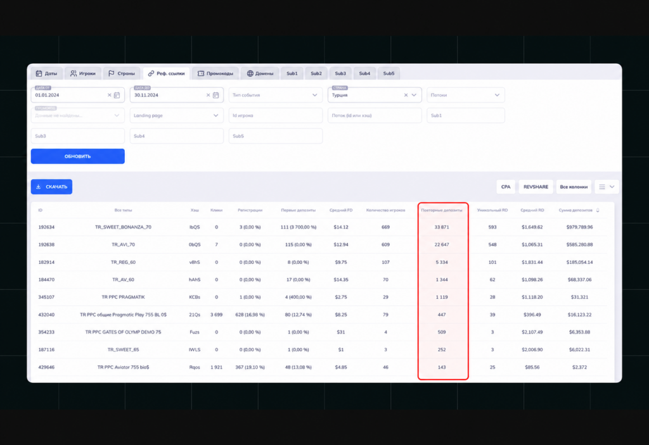This screenshot has height=445, width=649.
Task: Select row TR_AVI_70
Action: point(323,244)
